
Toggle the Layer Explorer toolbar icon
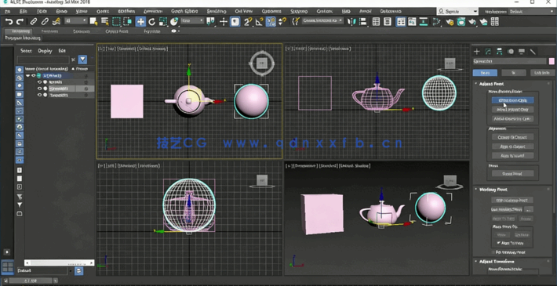pyautogui.click(x=388, y=22)
